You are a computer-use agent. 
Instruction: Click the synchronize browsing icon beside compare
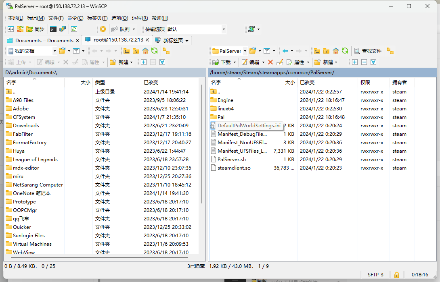pyautogui.click(x=20, y=29)
